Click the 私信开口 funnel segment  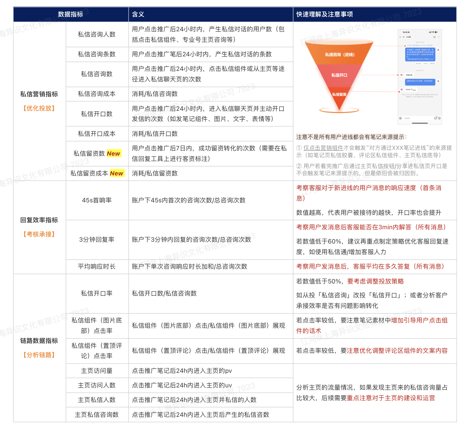(339, 75)
